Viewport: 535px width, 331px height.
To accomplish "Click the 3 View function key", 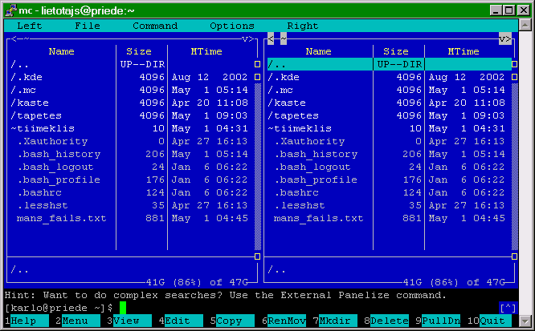I will click(129, 321).
